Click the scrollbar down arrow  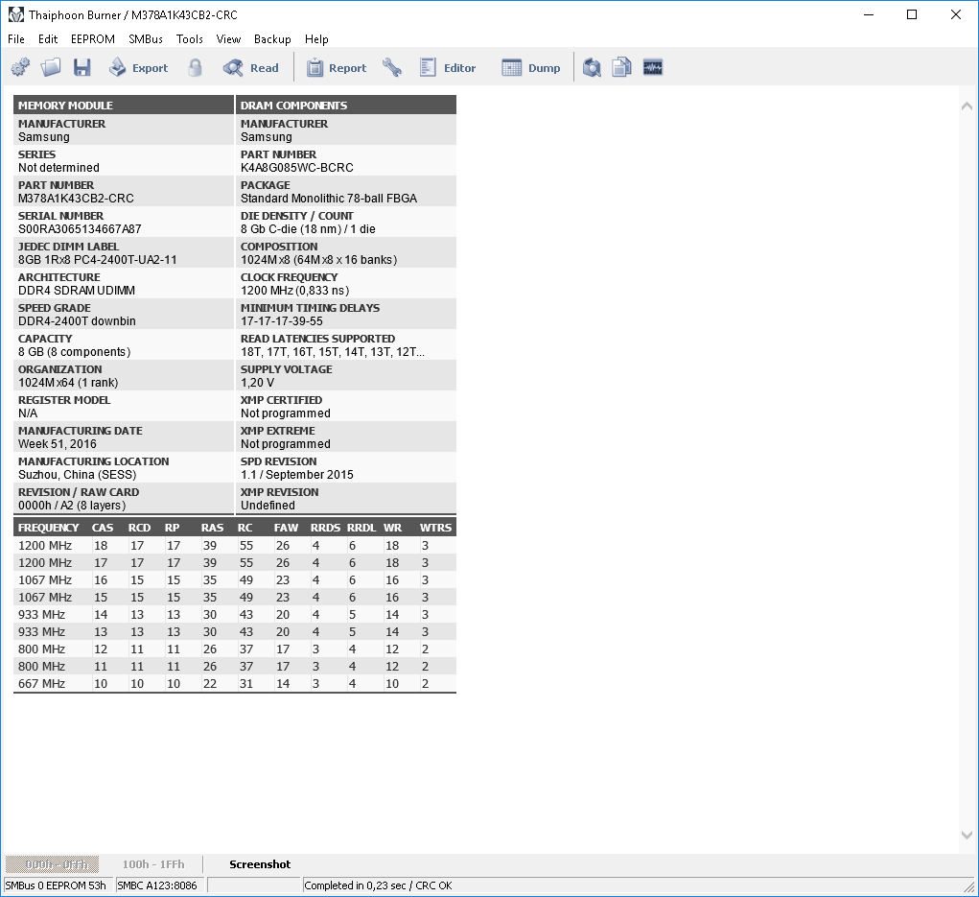[x=967, y=835]
